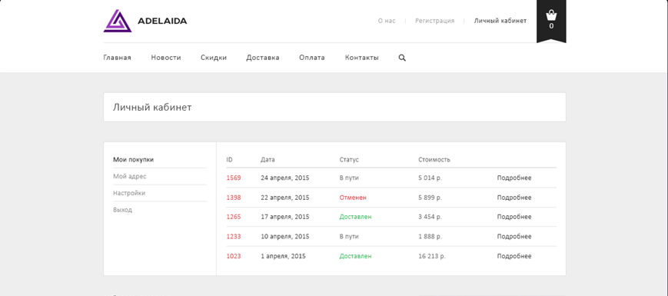The image size is (668, 296).
Task: Click Подробнее for order 1398
Action: click(x=514, y=198)
